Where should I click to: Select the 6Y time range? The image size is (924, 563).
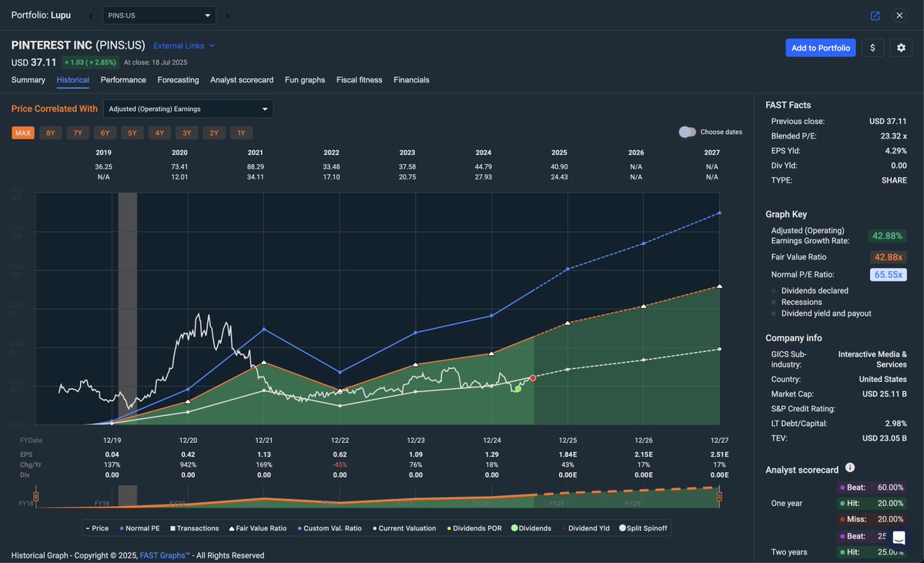(x=105, y=132)
